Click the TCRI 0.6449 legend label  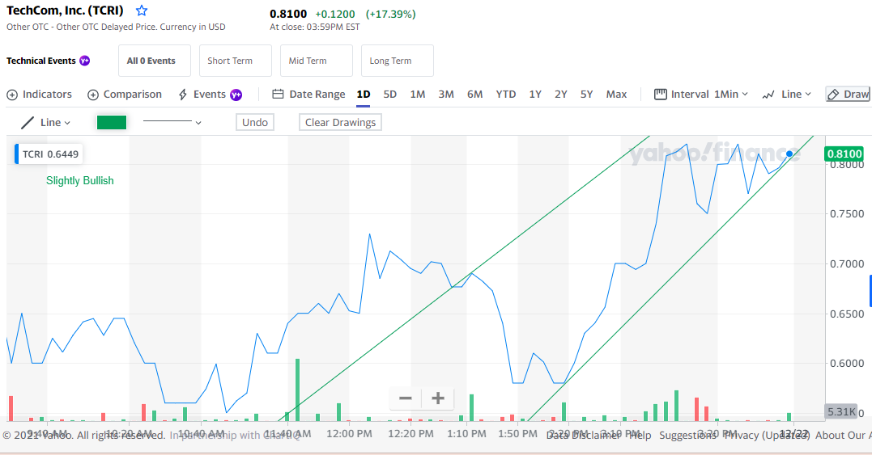[50, 154]
